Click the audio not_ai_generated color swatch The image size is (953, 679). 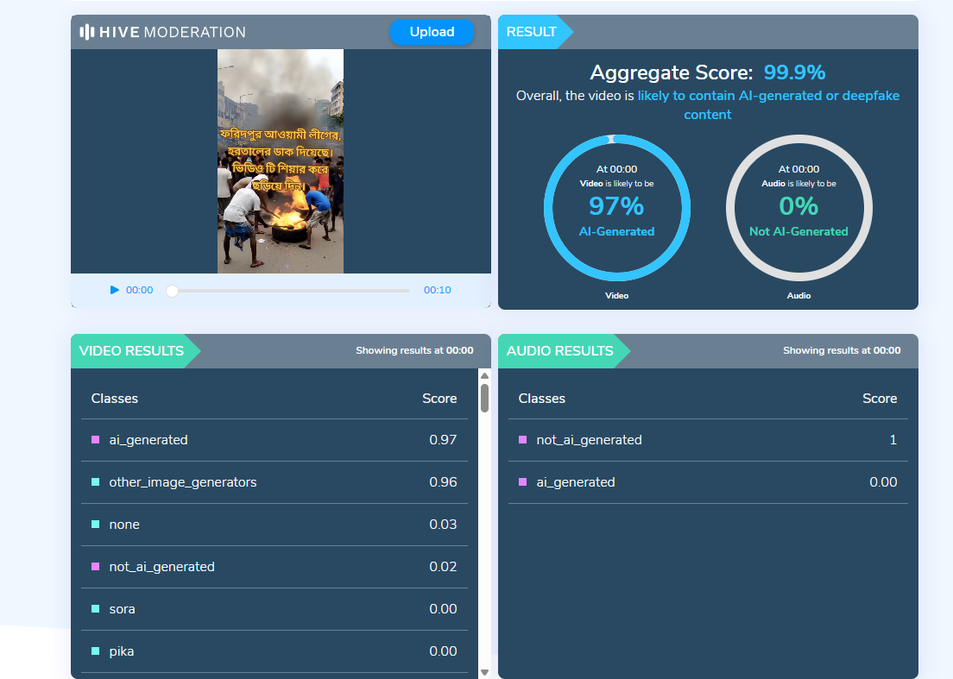pyautogui.click(x=523, y=440)
